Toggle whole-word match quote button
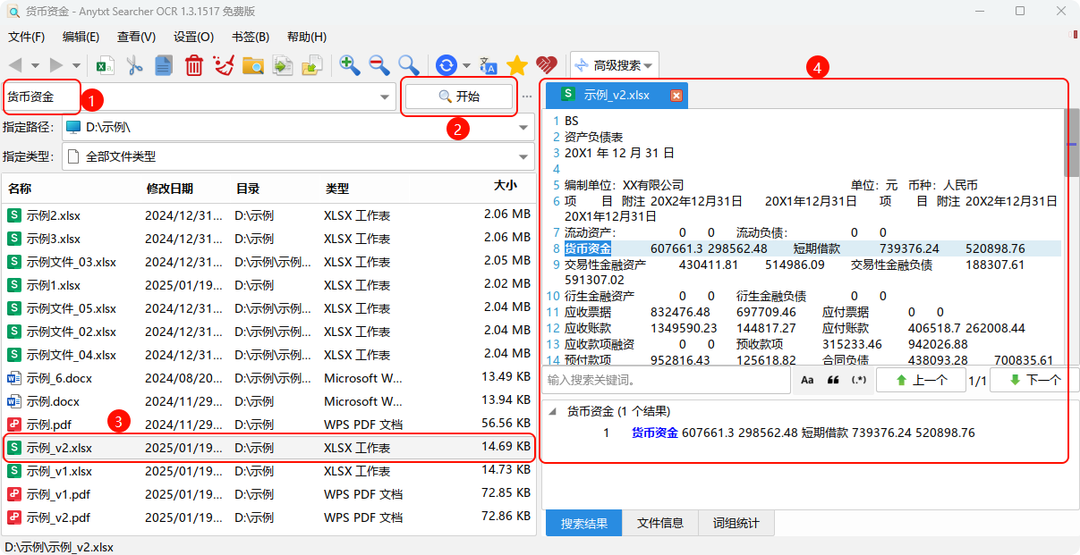Image resolution: width=1080 pixels, height=555 pixels. (833, 380)
